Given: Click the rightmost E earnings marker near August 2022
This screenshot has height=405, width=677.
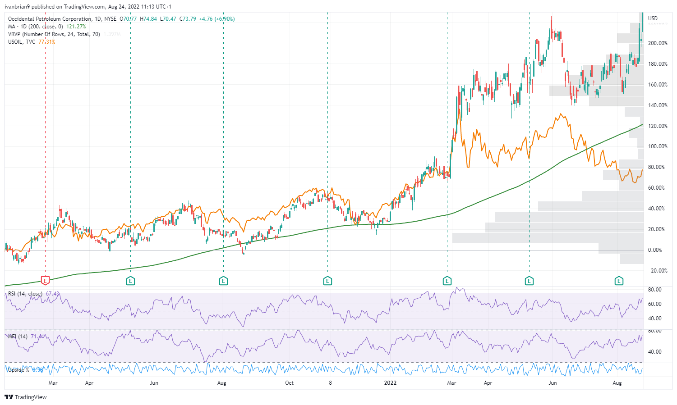Looking at the screenshot, I should pos(619,280).
